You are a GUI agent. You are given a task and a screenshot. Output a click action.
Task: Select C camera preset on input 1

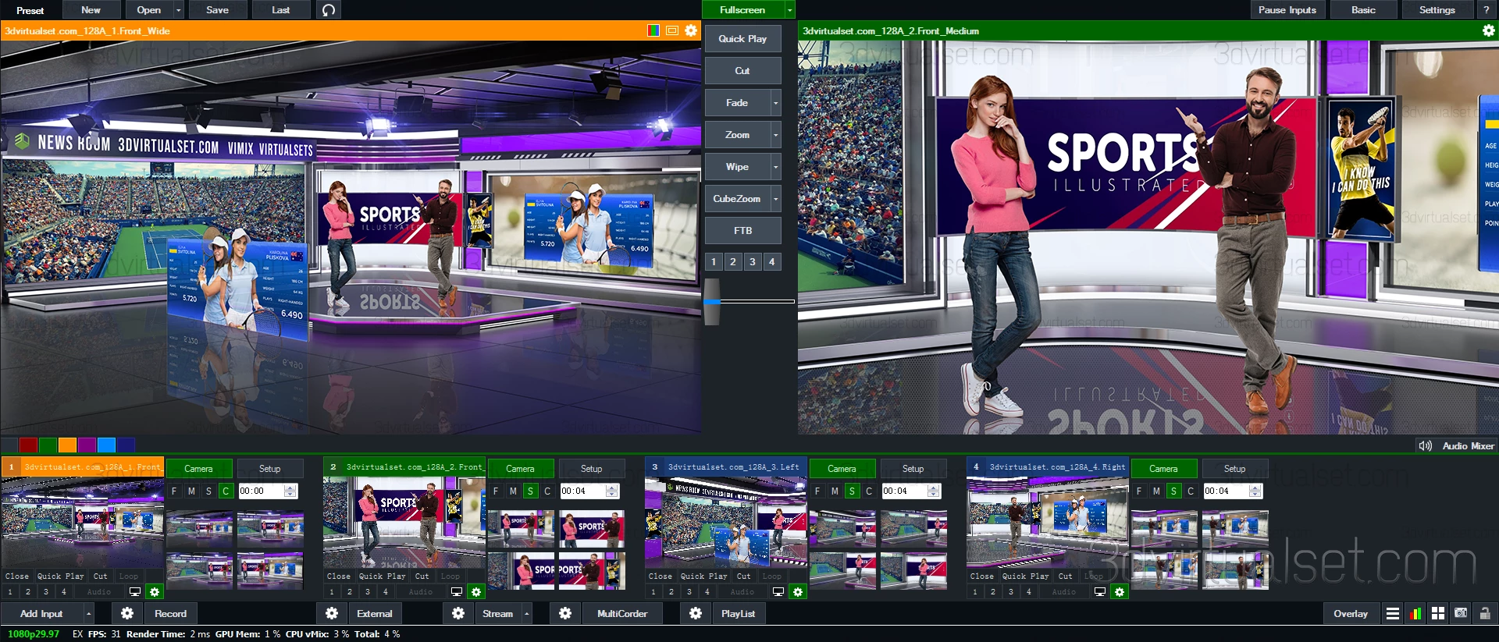coord(226,491)
